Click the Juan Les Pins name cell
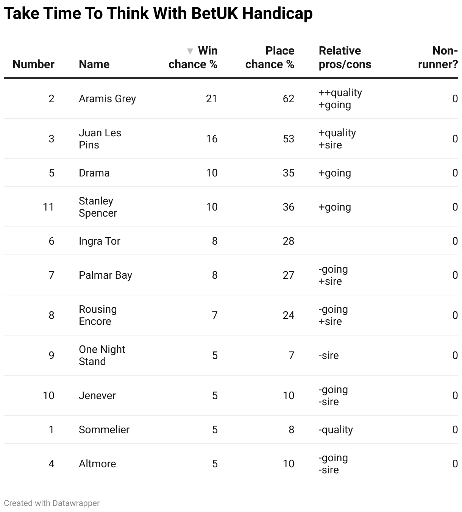 [x=100, y=139]
